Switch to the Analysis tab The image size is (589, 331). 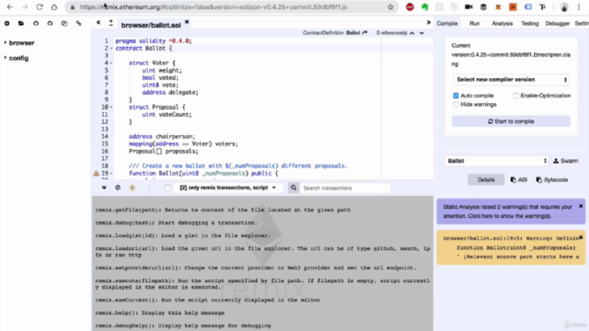[502, 23]
